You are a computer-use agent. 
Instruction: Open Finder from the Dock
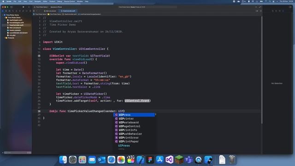(x=63, y=160)
